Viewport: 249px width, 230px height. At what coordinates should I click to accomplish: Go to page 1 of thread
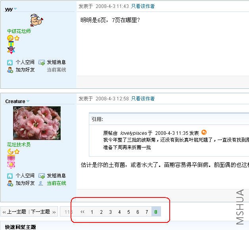(x=92, y=212)
